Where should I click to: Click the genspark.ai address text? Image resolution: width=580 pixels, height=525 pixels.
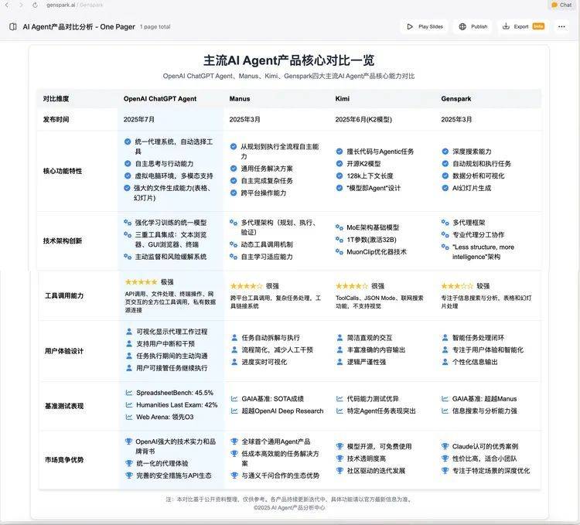[x=60, y=5]
